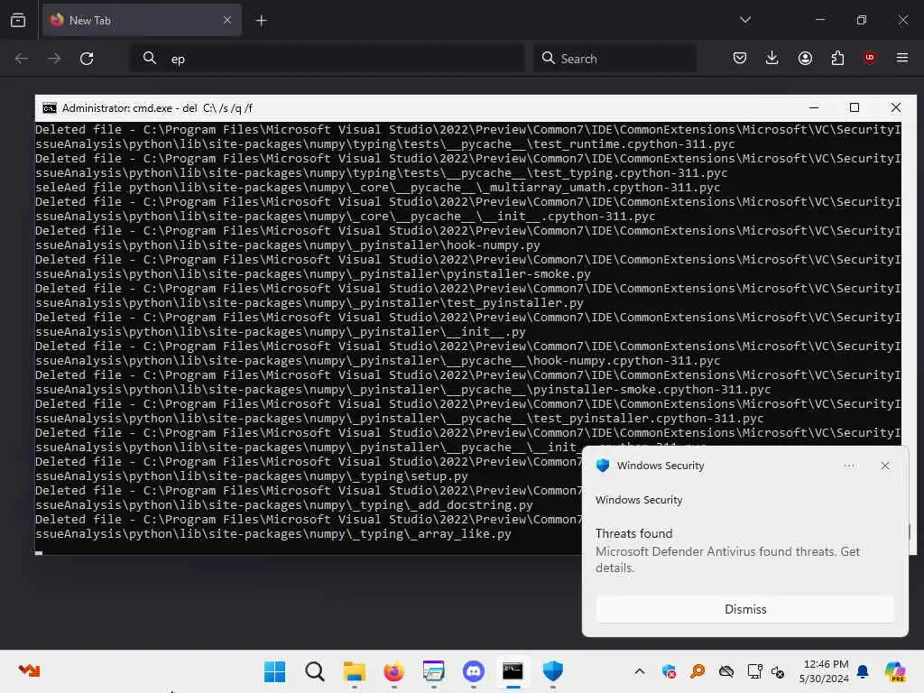The height and width of the screenshot is (693, 924).
Task: Open the Extensions puzzle icon
Action: [837, 58]
